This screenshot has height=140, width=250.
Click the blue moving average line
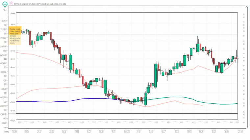(x=66, y=100)
